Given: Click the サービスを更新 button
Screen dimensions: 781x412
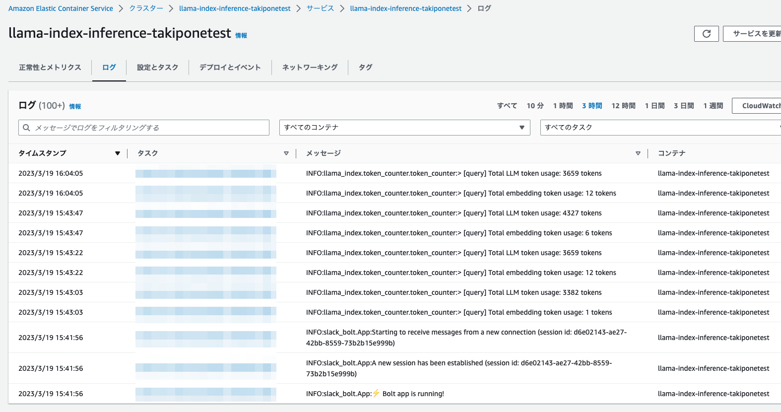Looking at the screenshot, I should 752,34.
